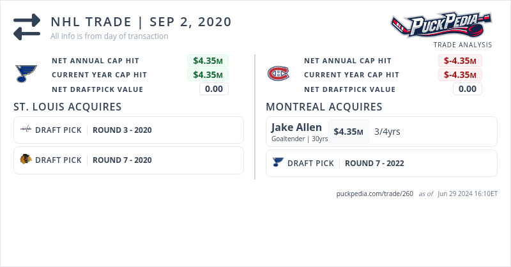Select the Round 7 - 2022 draft pick row
Viewport: 511px width, 267px height.
[x=381, y=163]
